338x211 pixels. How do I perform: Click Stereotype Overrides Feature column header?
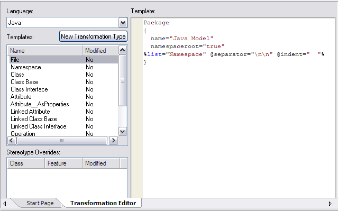(63, 163)
